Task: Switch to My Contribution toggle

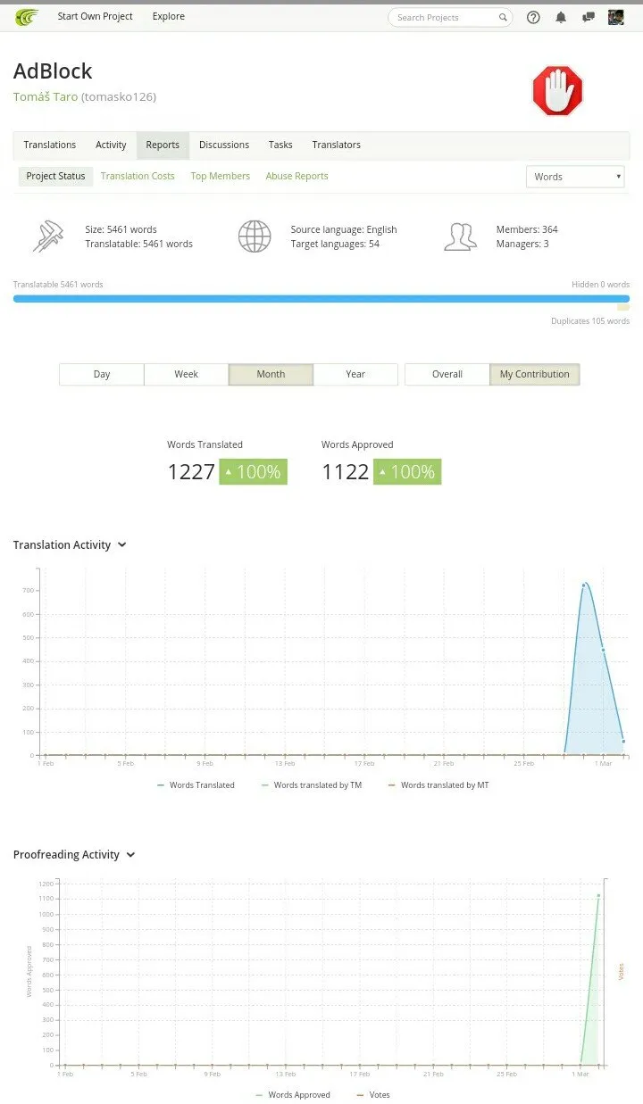Action: 535,374
